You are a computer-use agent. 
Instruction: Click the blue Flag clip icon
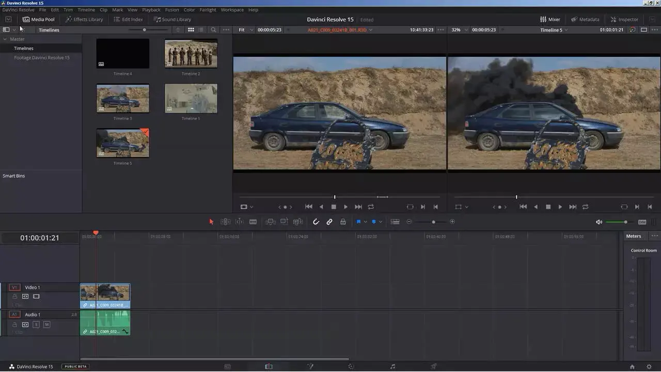coord(358,222)
